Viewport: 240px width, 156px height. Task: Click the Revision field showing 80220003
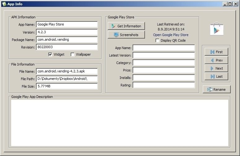[x=67, y=47]
